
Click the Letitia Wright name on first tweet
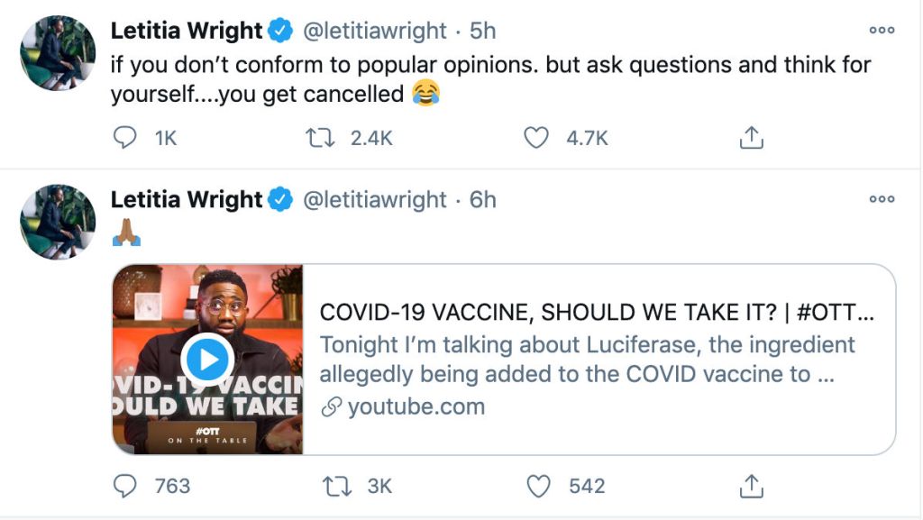coord(187,31)
